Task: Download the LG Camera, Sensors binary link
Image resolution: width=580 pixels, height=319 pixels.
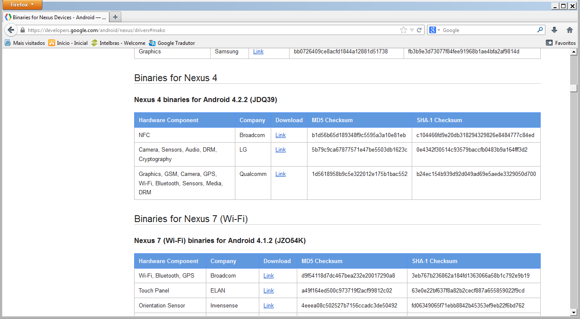Action: [x=281, y=149]
